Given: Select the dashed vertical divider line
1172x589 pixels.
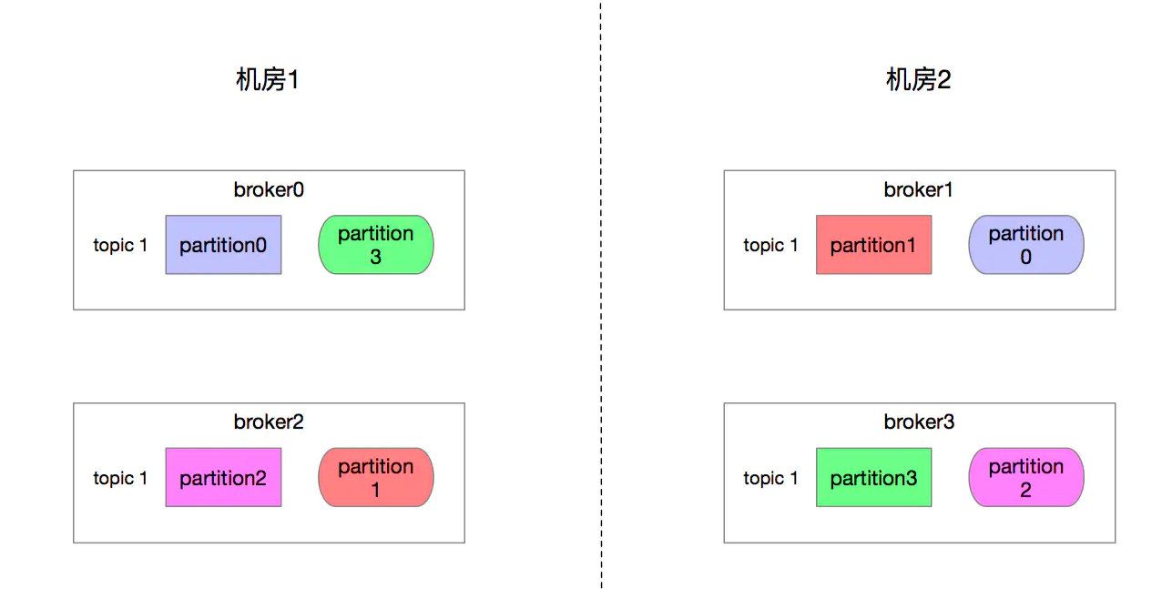Looking at the screenshot, I should (x=600, y=294).
